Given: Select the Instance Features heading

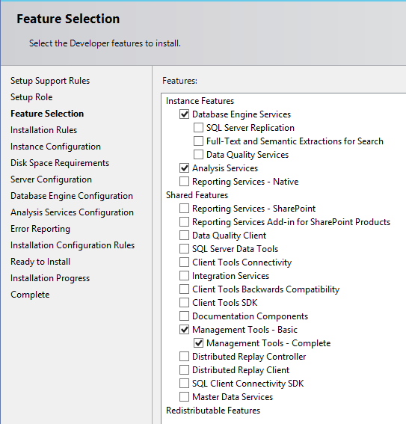Looking at the screenshot, I should 200,101.
